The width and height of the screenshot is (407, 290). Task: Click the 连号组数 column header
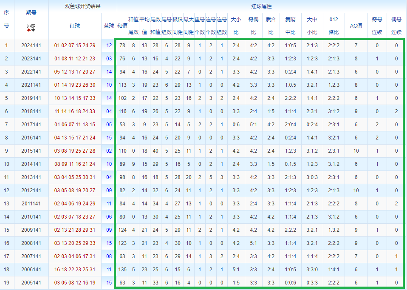(x=222, y=26)
